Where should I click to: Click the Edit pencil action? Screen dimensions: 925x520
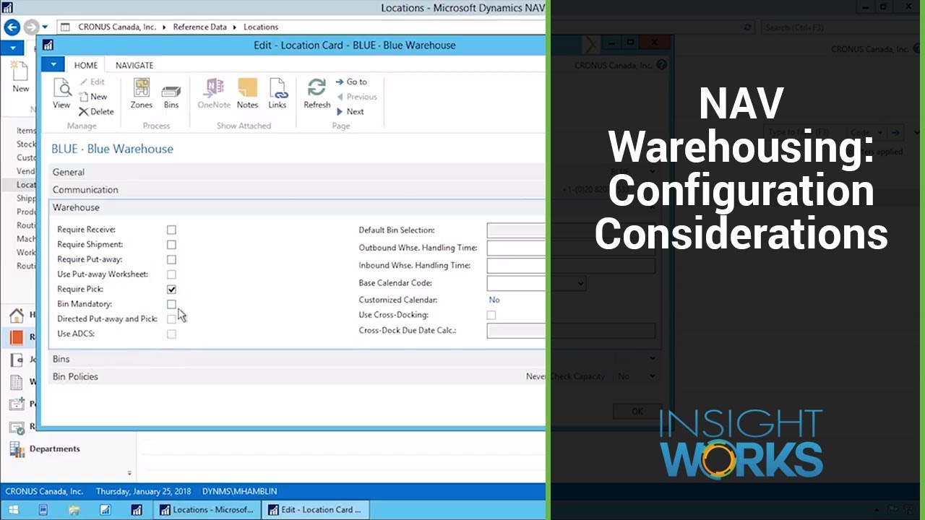click(x=92, y=82)
